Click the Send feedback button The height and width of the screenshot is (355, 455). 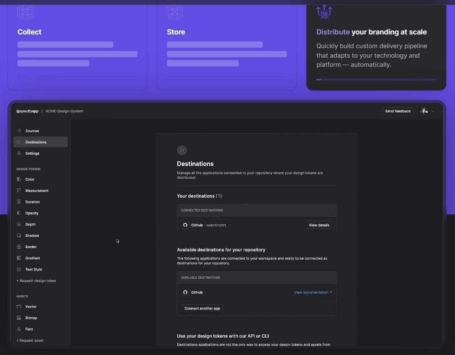[397, 111]
